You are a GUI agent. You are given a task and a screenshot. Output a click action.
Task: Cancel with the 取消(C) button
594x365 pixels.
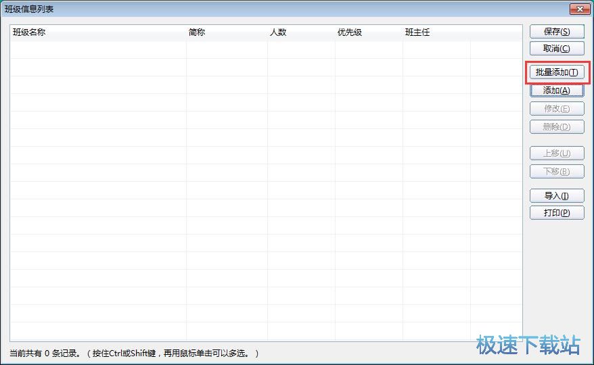pyautogui.click(x=557, y=49)
